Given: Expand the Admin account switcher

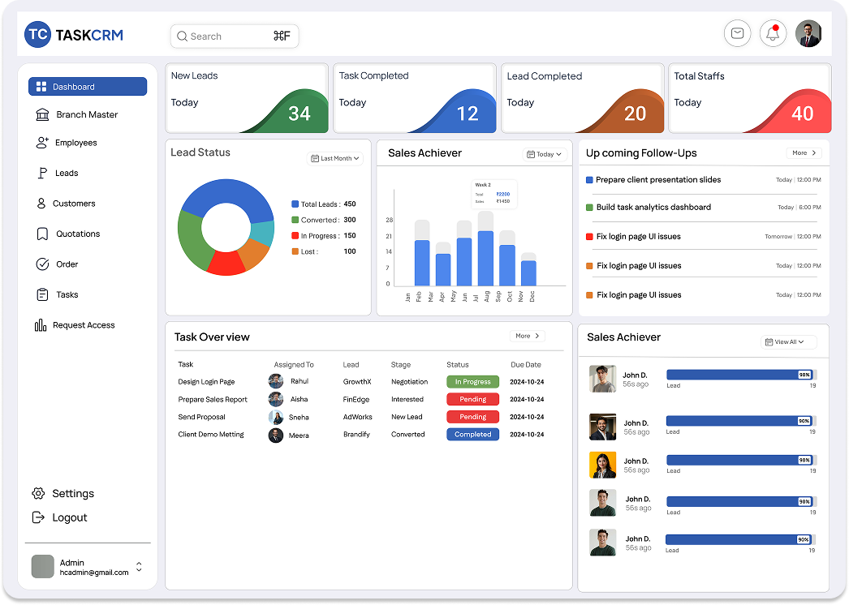Looking at the screenshot, I should (139, 566).
